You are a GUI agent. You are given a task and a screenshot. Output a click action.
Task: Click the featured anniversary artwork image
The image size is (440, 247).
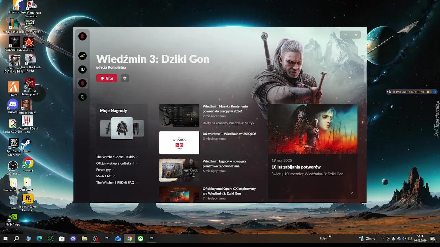[313, 129]
